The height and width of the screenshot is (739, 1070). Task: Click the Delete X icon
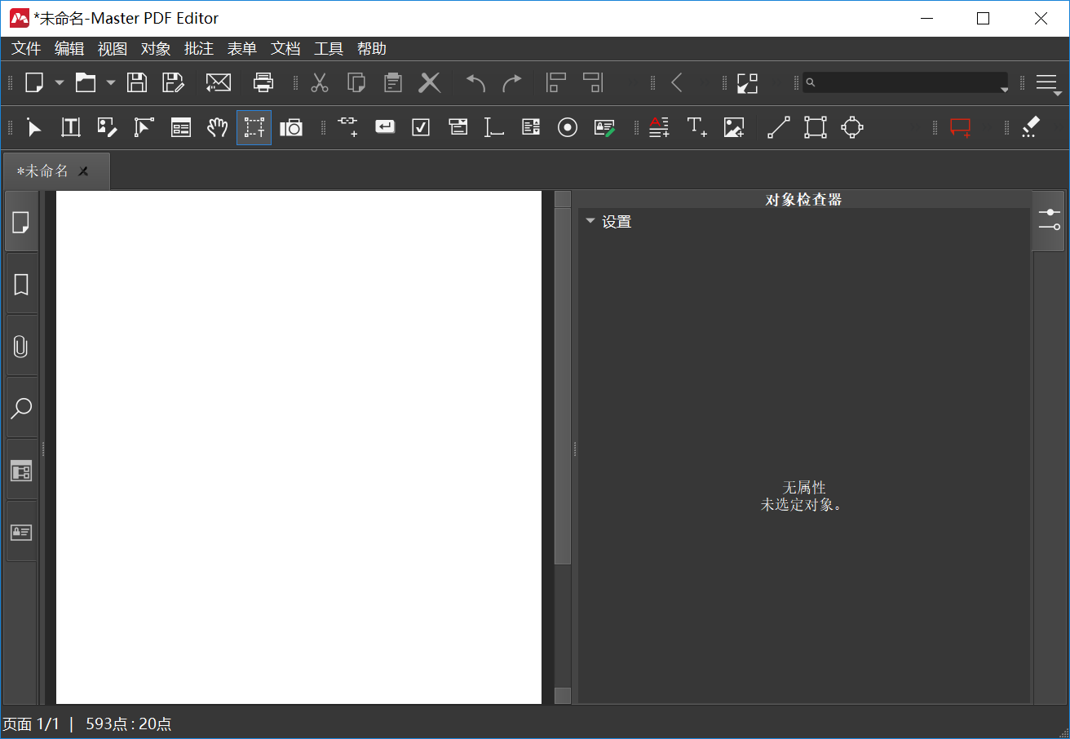[x=430, y=82]
